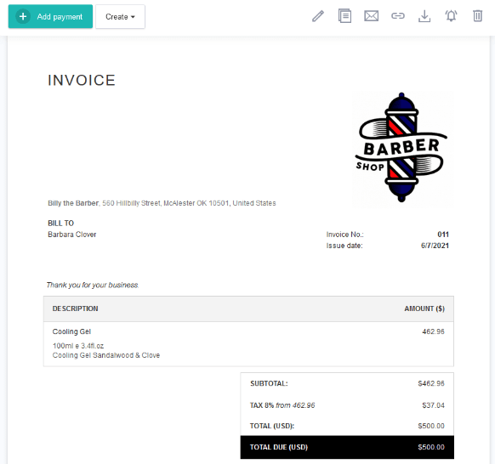Click the line item amount 462.96
The height and width of the screenshot is (464, 495).
pyautogui.click(x=433, y=331)
